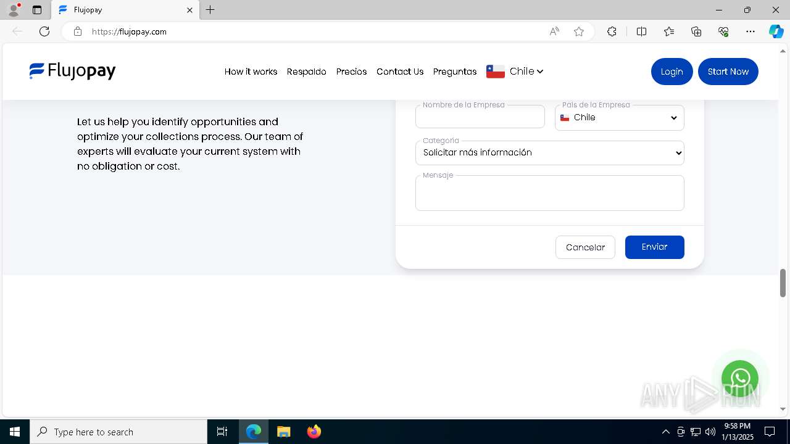This screenshot has width=790, height=444.
Task: Open the volume control in the tray
Action: 710,432
